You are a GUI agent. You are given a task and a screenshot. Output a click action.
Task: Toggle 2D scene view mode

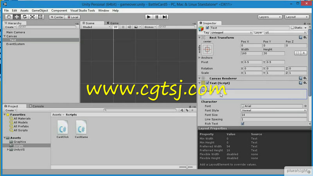pos(115,27)
